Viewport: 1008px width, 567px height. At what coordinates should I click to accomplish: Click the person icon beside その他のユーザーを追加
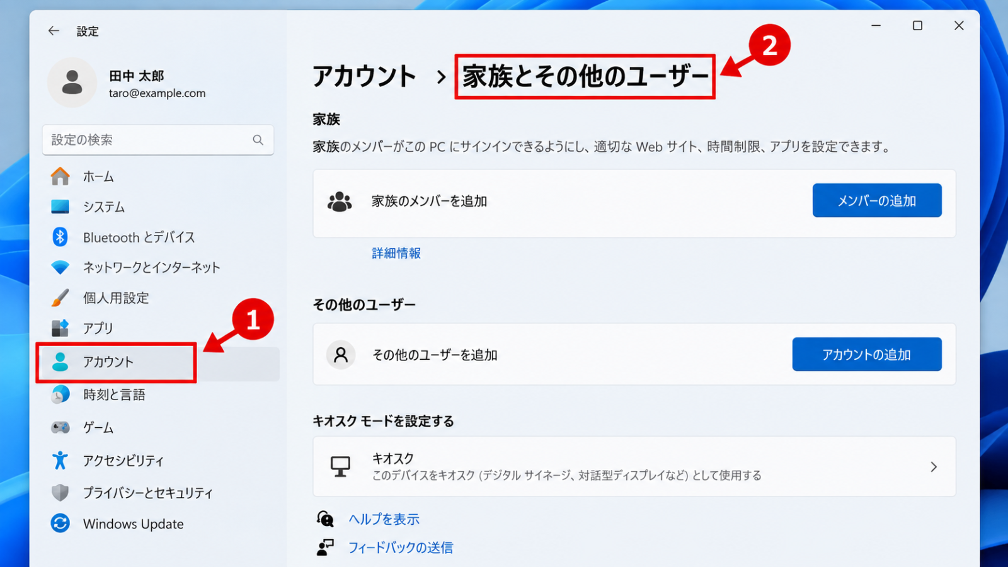coord(341,355)
